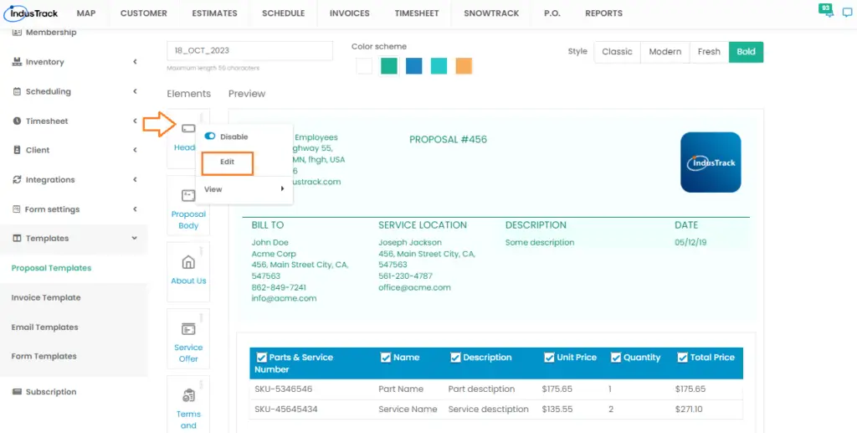The height and width of the screenshot is (433, 857).
Task: Open the CUSTOMER top navigation item
Action: pos(144,13)
